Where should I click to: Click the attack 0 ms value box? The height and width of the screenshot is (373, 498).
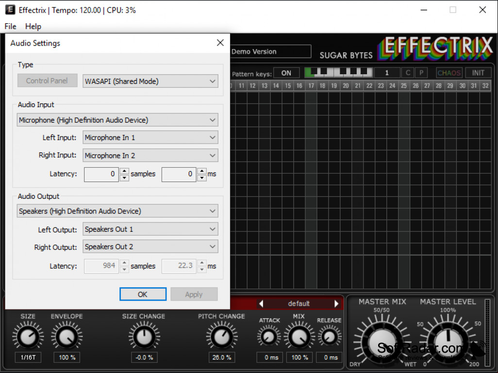tap(270, 357)
